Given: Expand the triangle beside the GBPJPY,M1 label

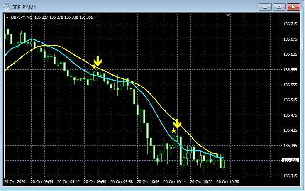Looking at the screenshot, I should point(7,17).
